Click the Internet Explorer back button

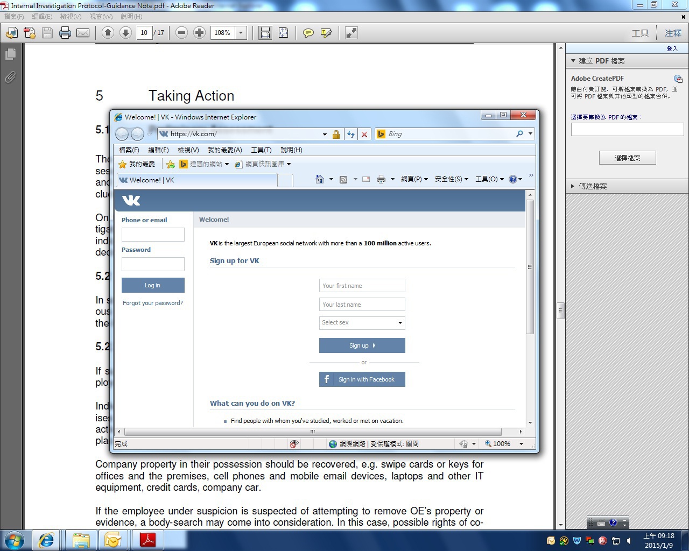pyautogui.click(x=122, y=134)
